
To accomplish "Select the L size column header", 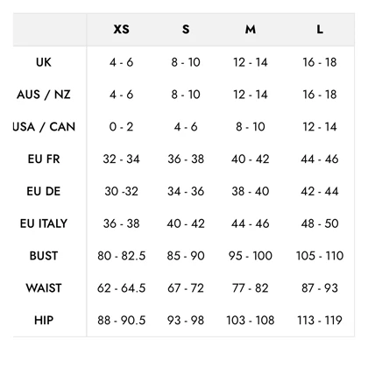I will [x=320, y=29].
